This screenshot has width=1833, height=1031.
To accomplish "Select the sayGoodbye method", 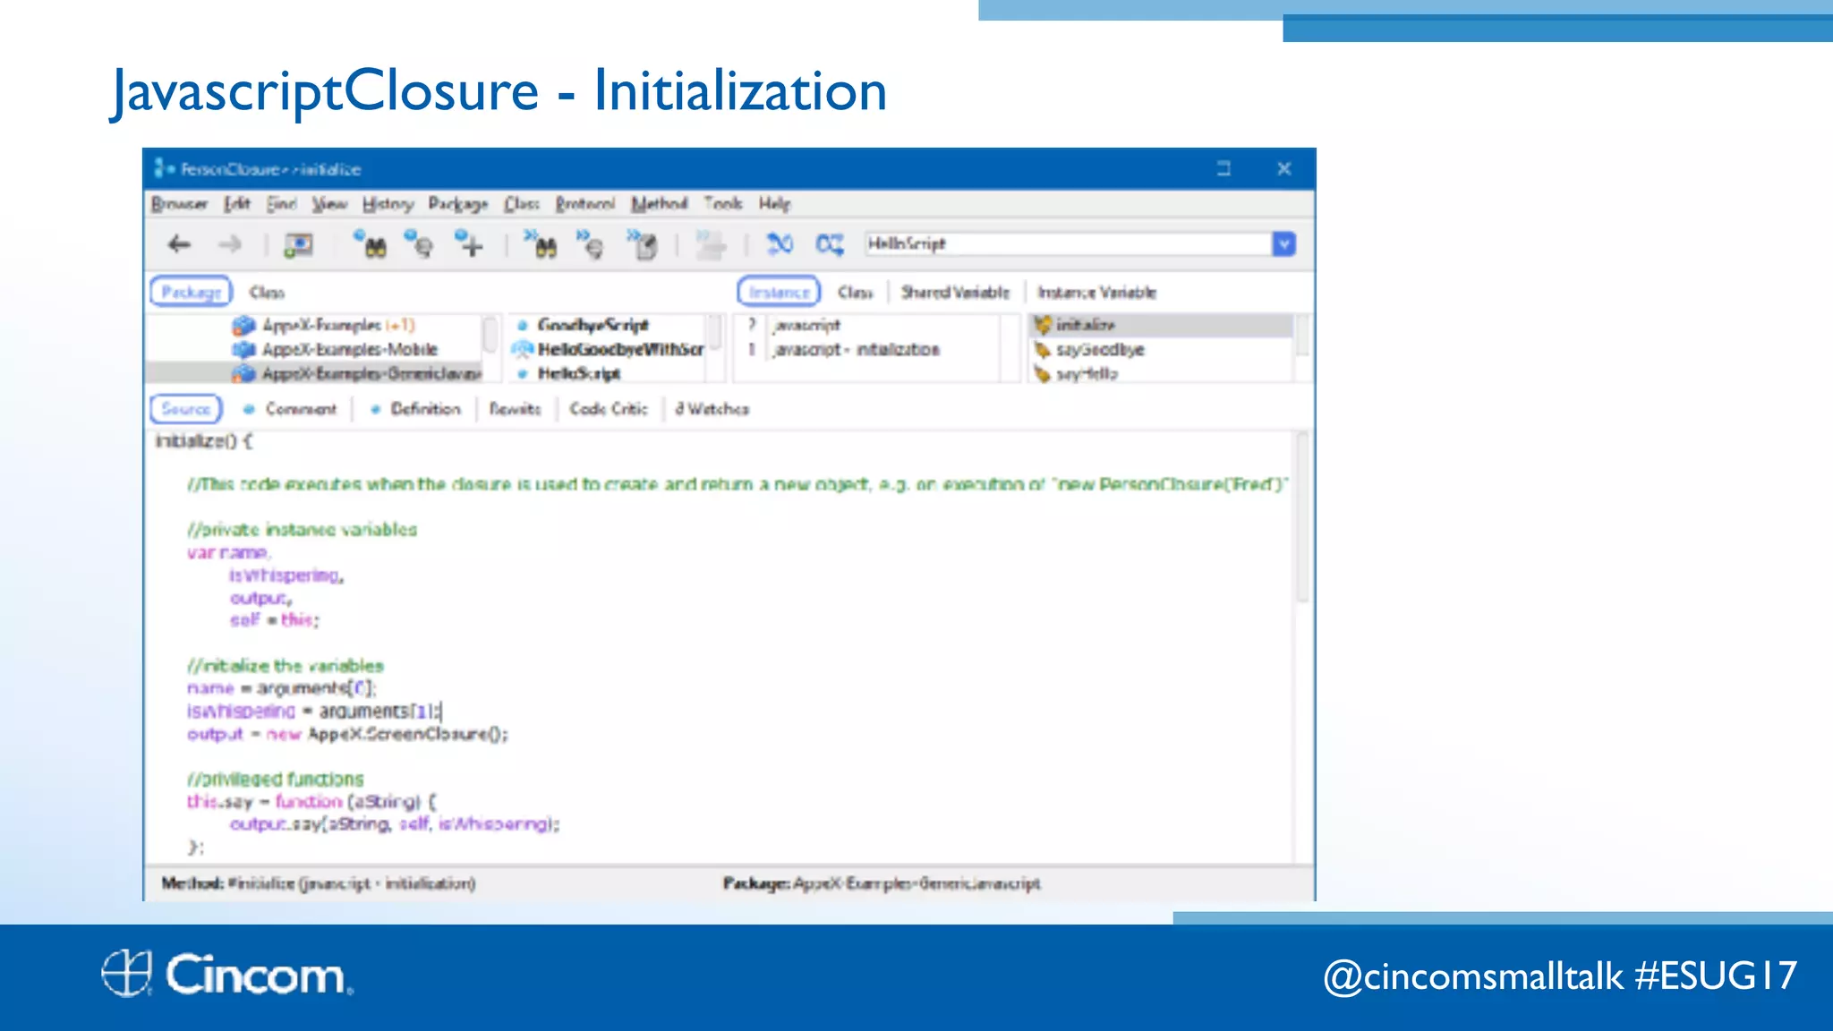I will pyautogui.click(x=1100, y=349).
